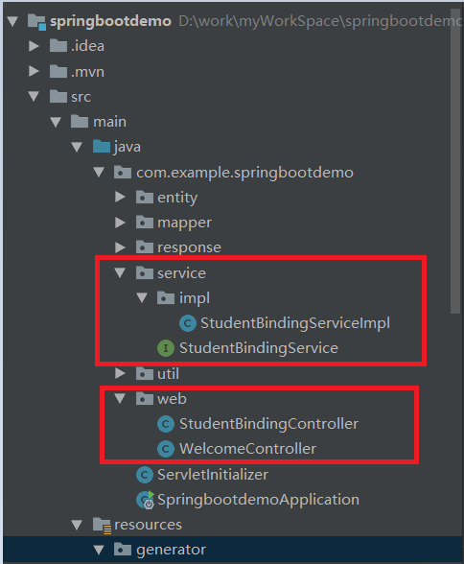Expand the .mvn folder arrow
The height and width of the screenshot is (564, 464).
34,71
